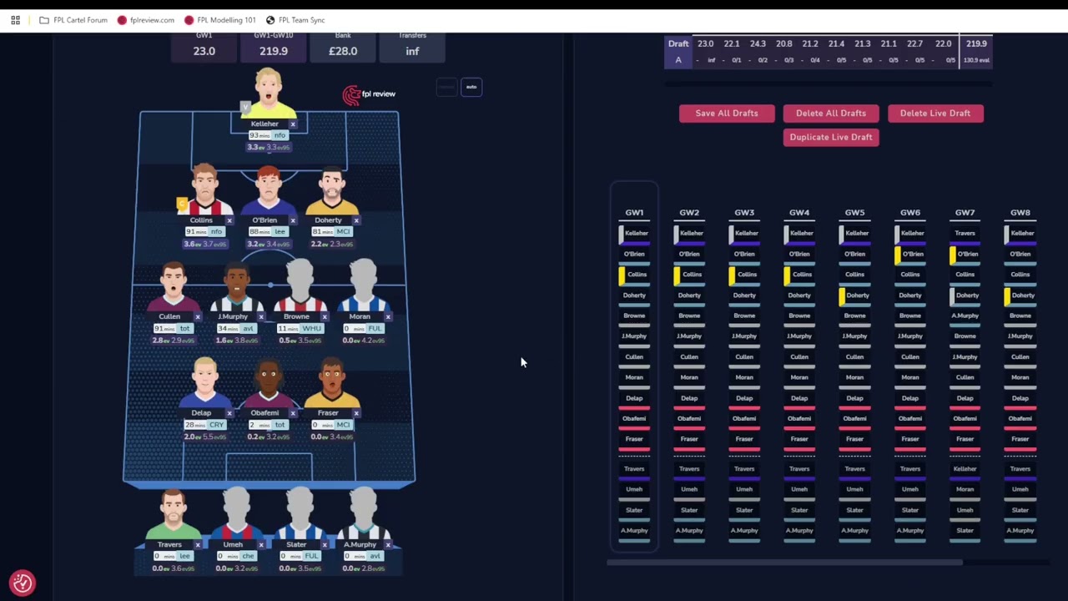Viewport: 1068px width, 601px height.
Task: Remove O'Brien using the x icon
Action: 293,221
